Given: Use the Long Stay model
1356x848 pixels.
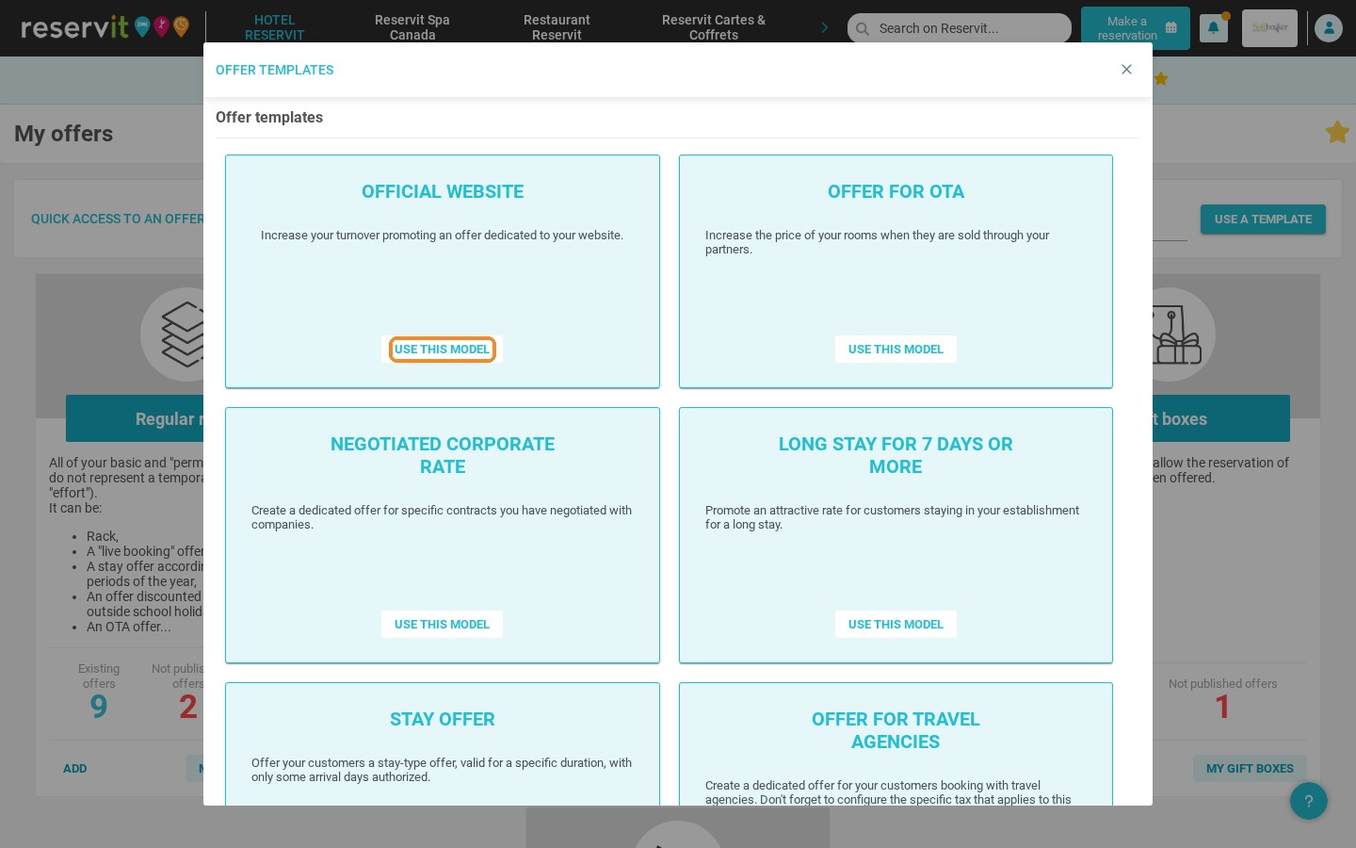Looking at the screenshot, I should [x=896, y=625].
